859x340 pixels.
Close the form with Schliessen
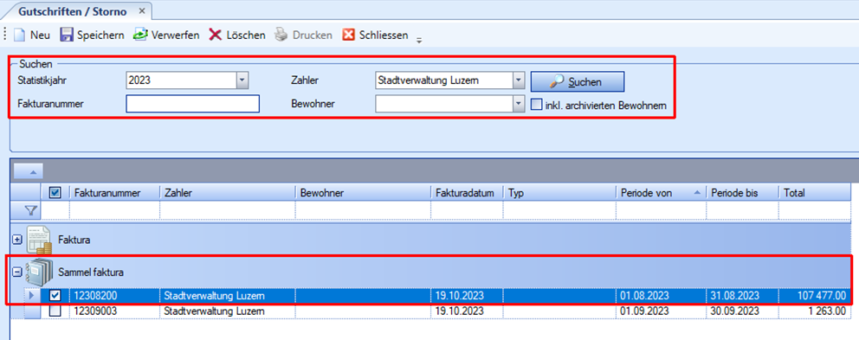(x=375, y=35)
